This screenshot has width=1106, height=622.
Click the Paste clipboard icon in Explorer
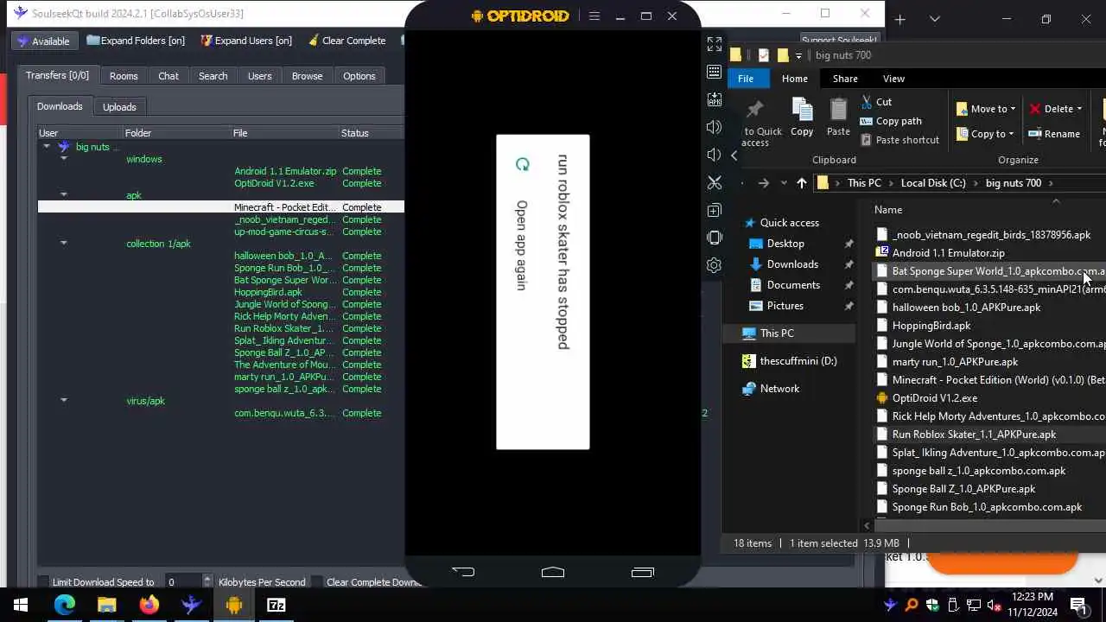pyautogui.click(x=838, y=111)
